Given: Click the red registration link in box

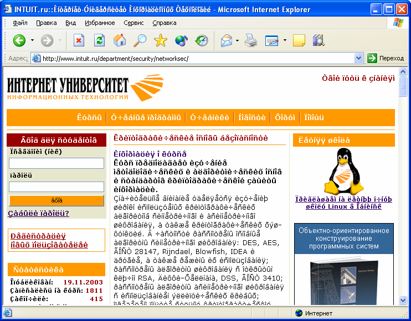Looking at the screenshot, I should pyautogui.click(x=49, y=240).
